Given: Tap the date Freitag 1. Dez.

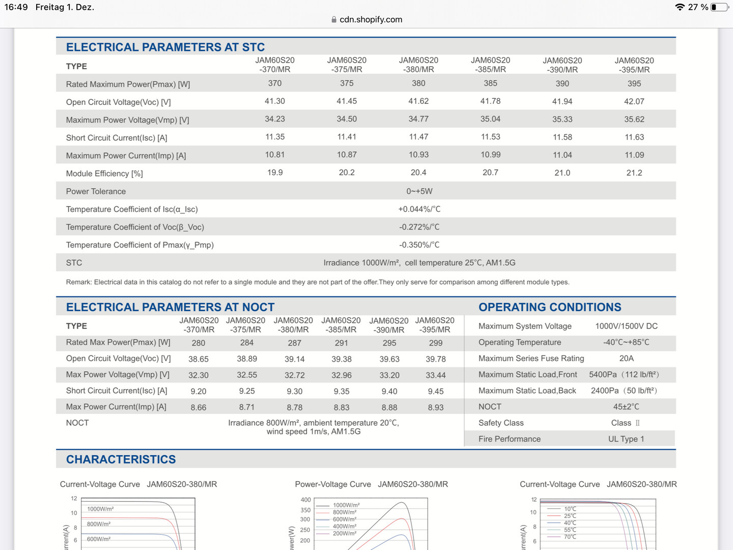Looking at the screenshot, I should tap(65, 7).
